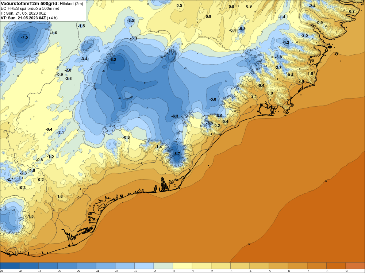Screen dimensions: 365x273
Task: Click the -5.0 temperature value
Action: pyautogui.click(x=213, y=99)
